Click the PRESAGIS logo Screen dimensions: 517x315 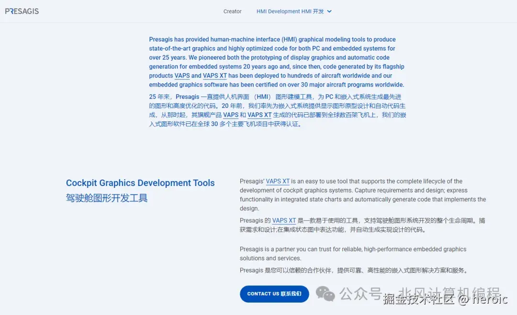22,11
